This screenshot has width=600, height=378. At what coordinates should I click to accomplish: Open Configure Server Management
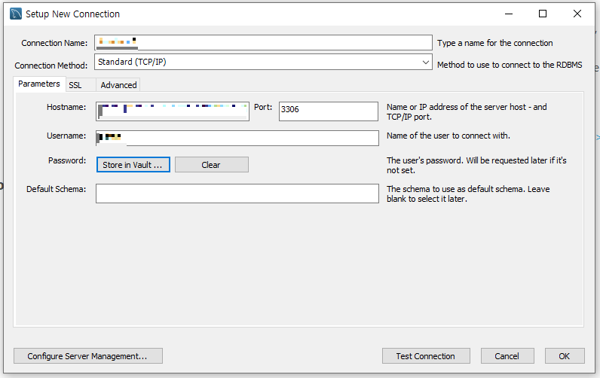pyautogui.click(x=88, y=356)
